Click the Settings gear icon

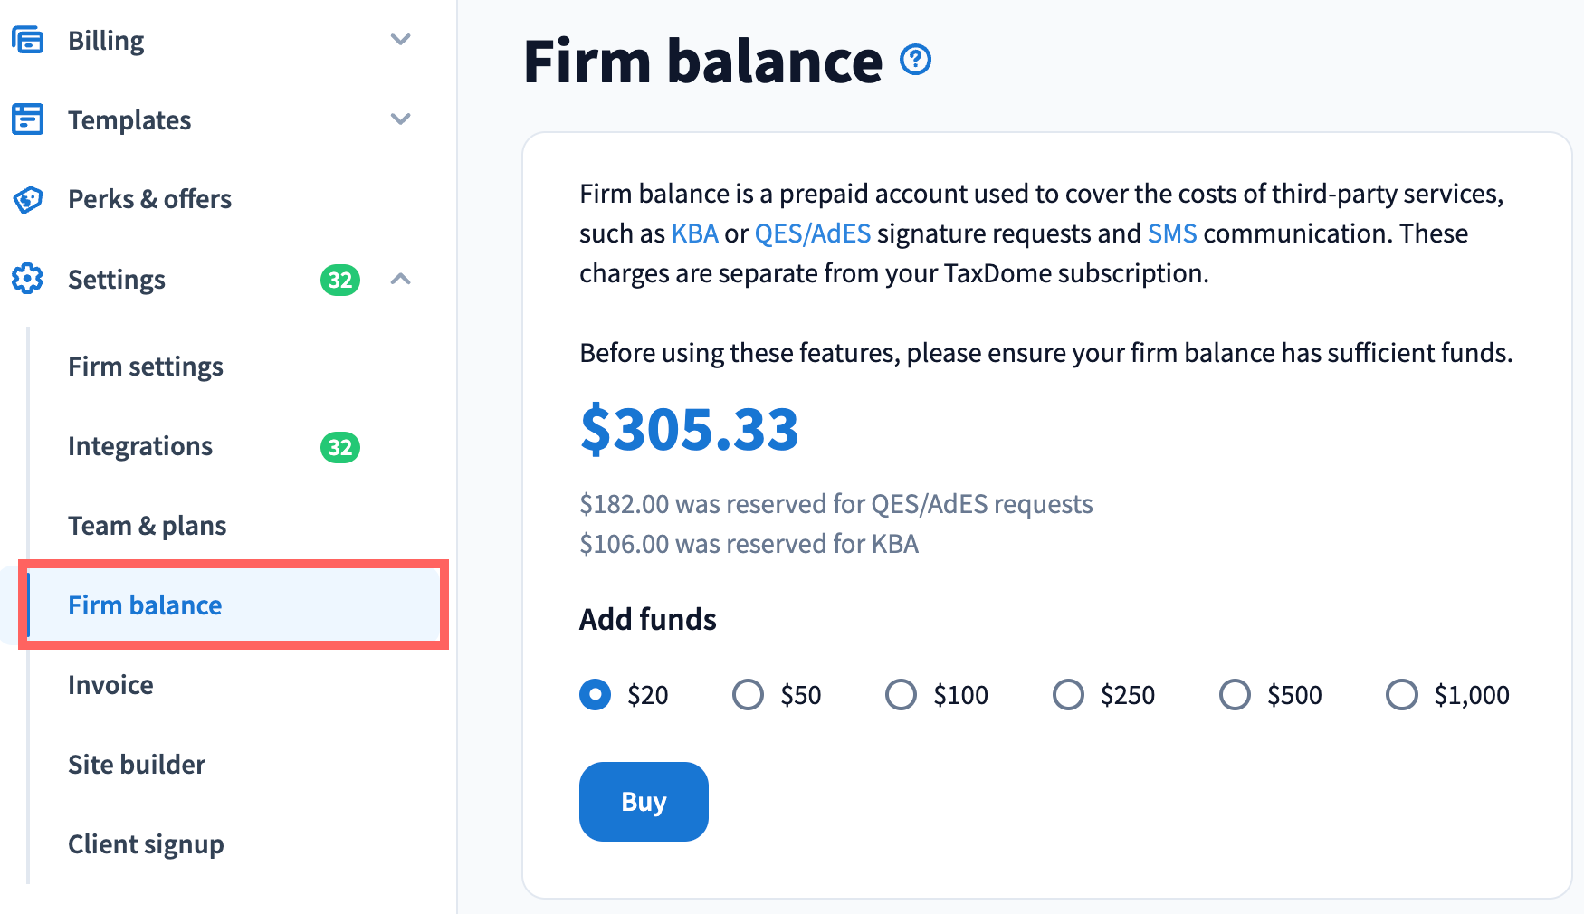[27, 279]
